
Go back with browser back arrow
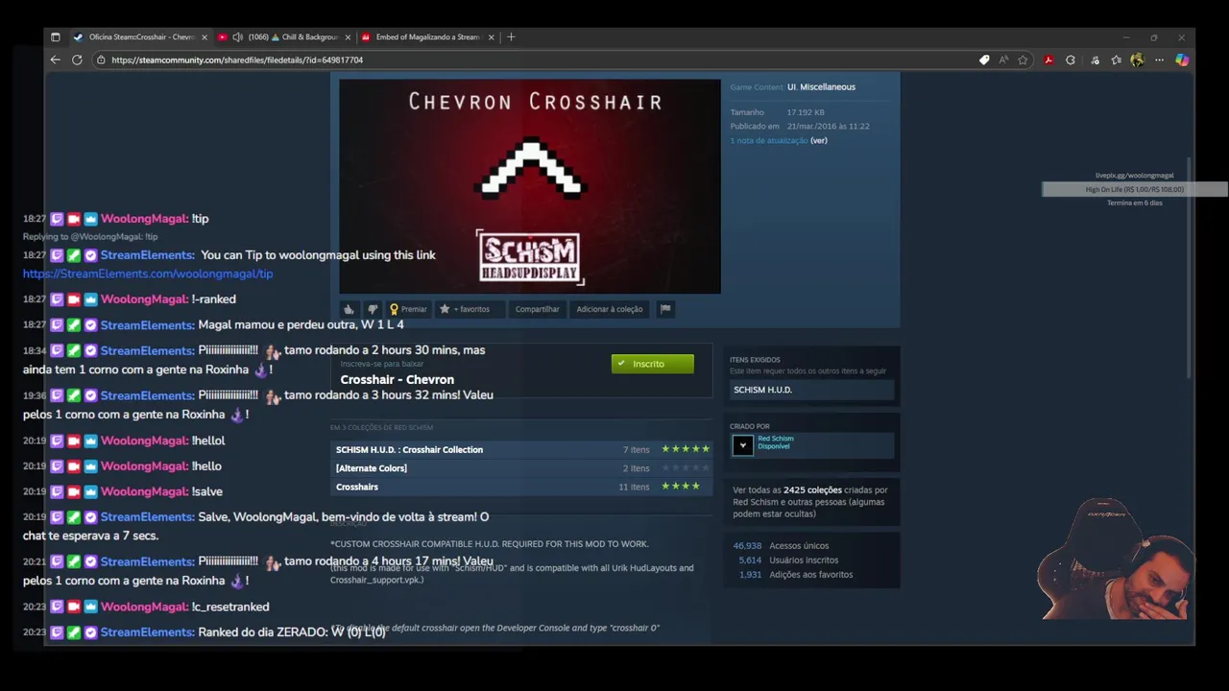(x=55, y=60)
